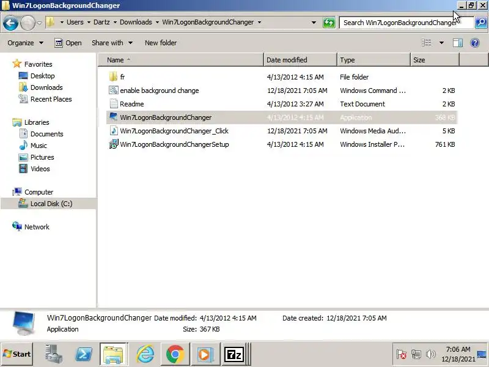Navigate to Downloads in breadcrumb
489x367 pixels.
136,22
